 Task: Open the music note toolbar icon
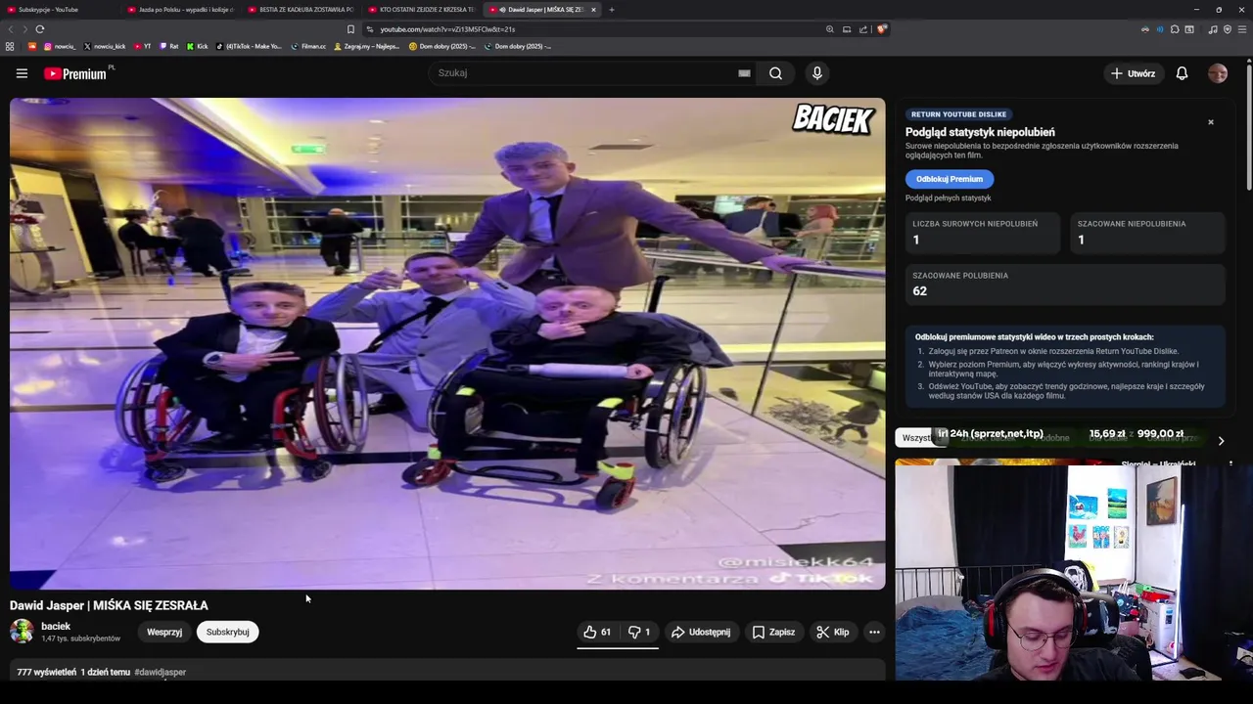tap(1213, 29)
